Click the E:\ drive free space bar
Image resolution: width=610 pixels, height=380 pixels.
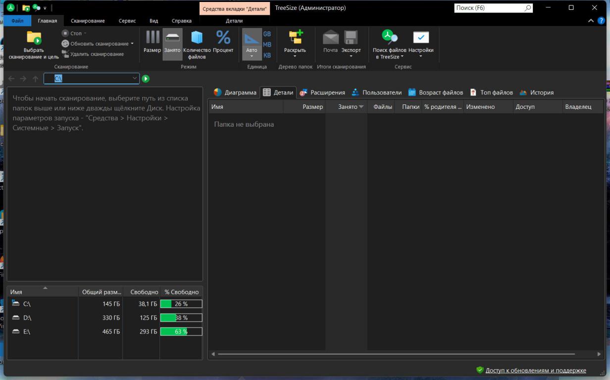pos(181,332)
